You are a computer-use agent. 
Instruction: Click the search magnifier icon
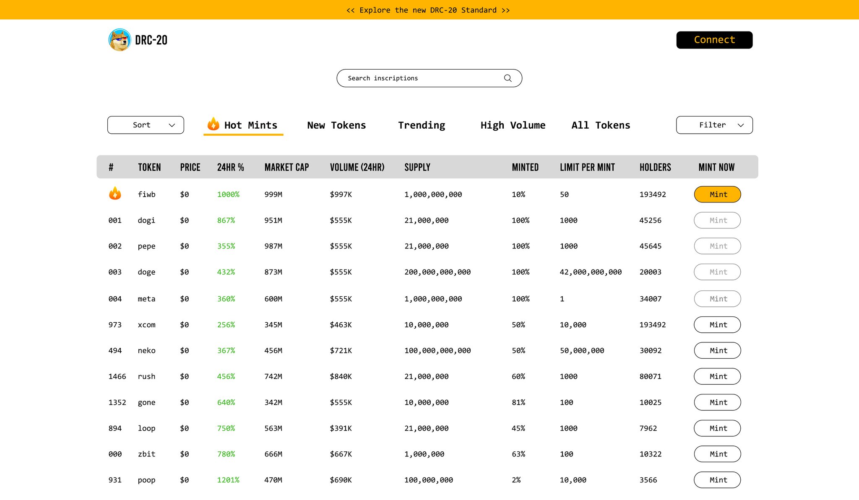pos(508,78)
